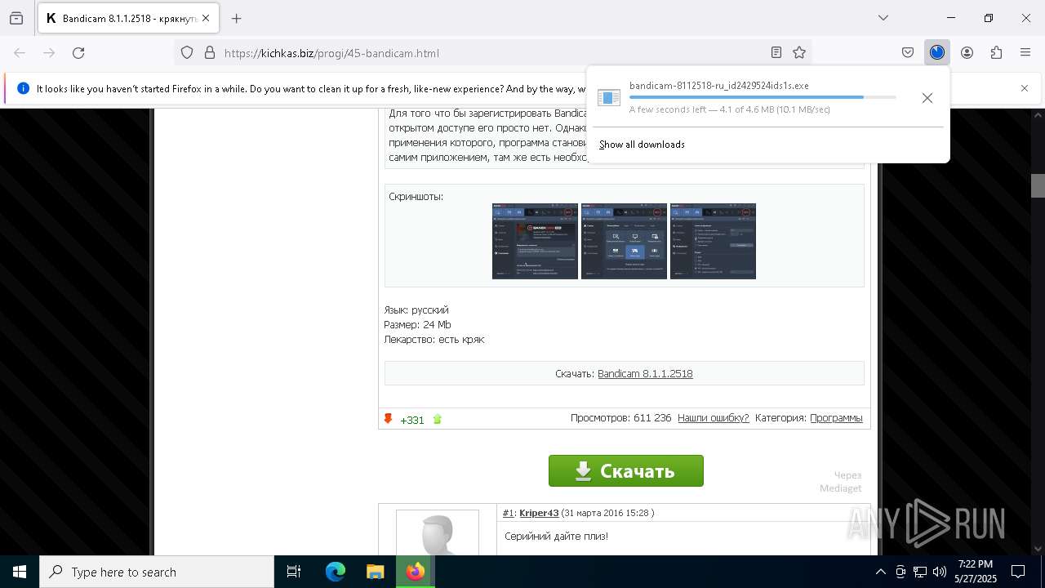Bookmark this page with star icon
The height and width of the screenshot is (588, 1045).
tap(799, 53)
